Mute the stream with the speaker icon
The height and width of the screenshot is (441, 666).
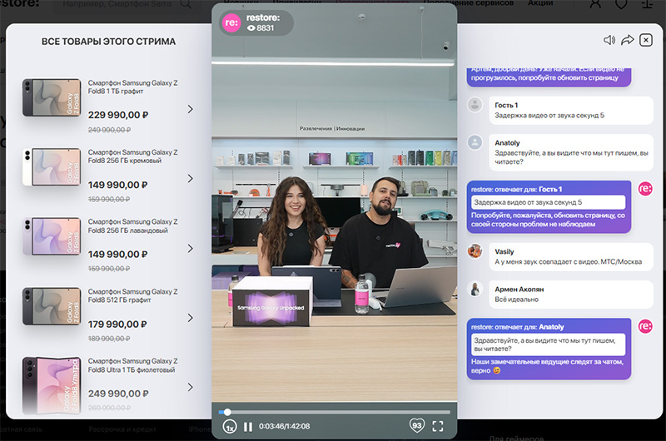609,40
